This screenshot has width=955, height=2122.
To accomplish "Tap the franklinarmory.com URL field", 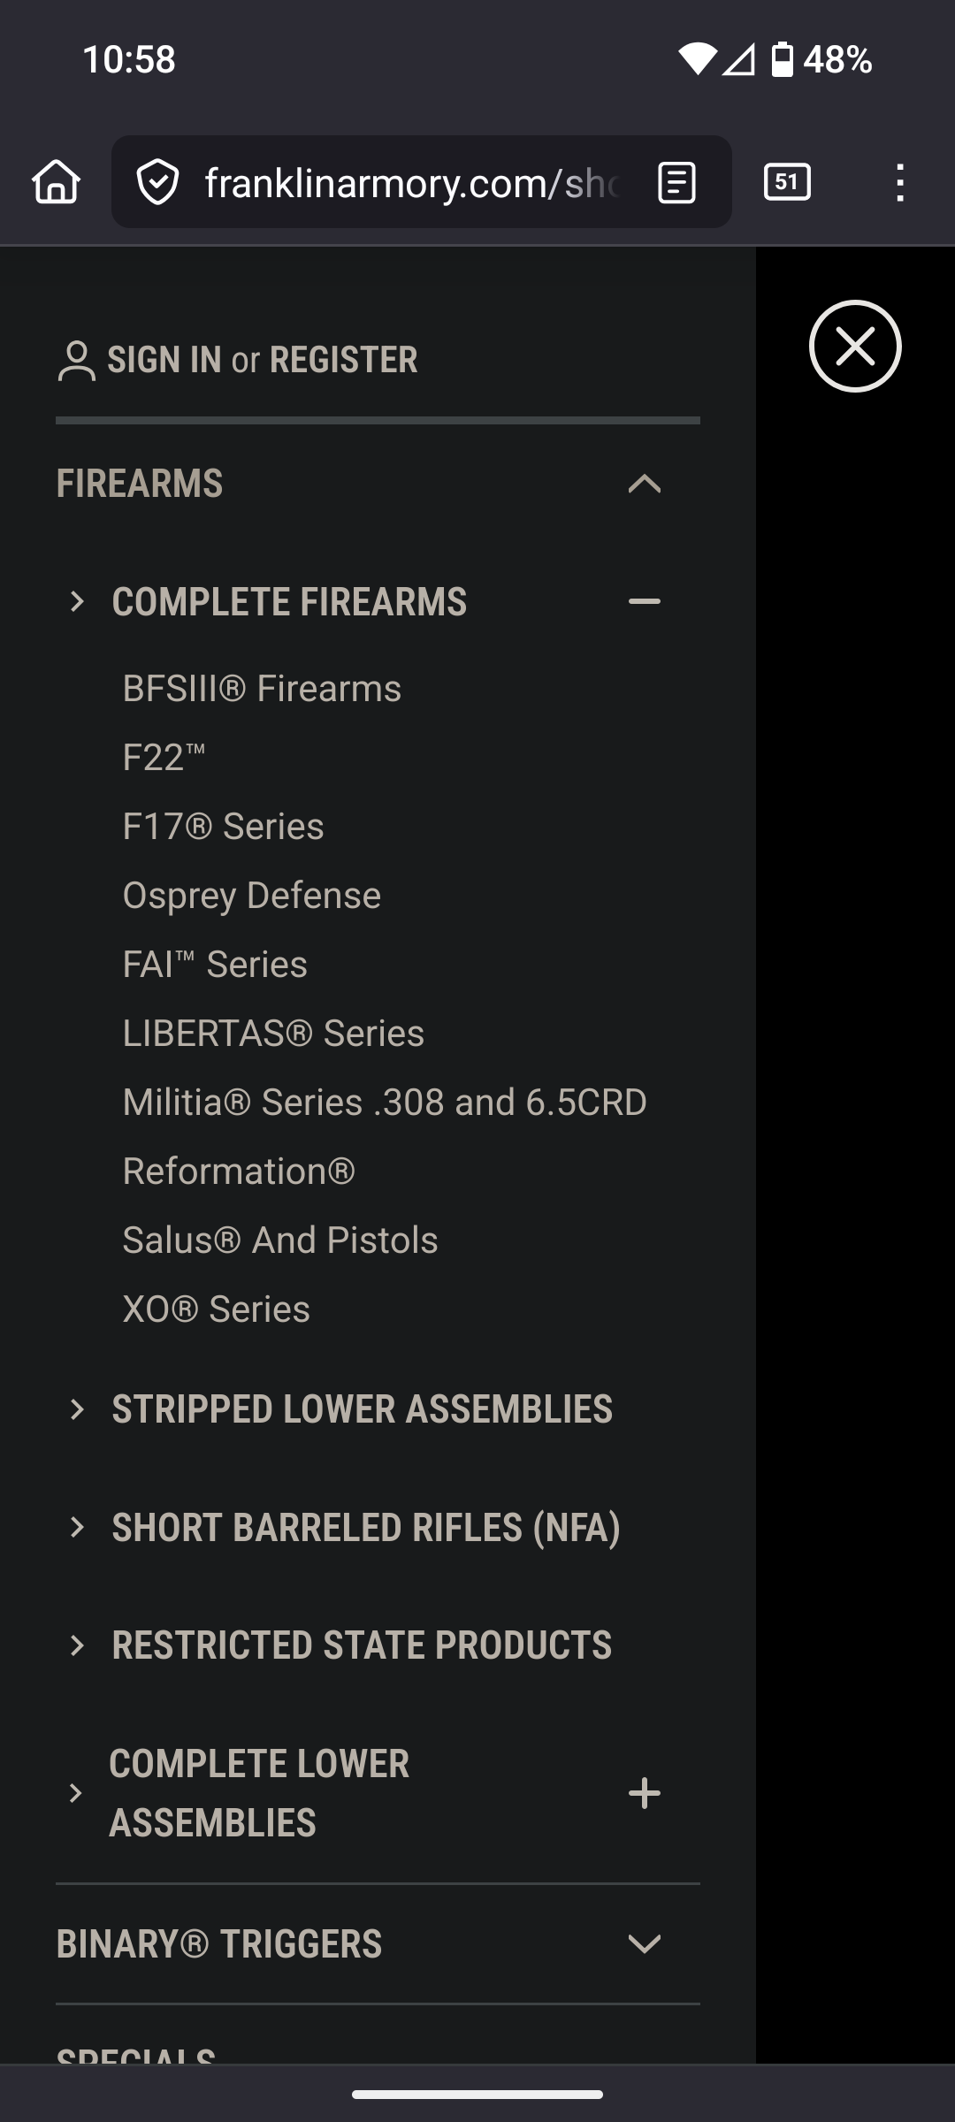I will point(411,182).
